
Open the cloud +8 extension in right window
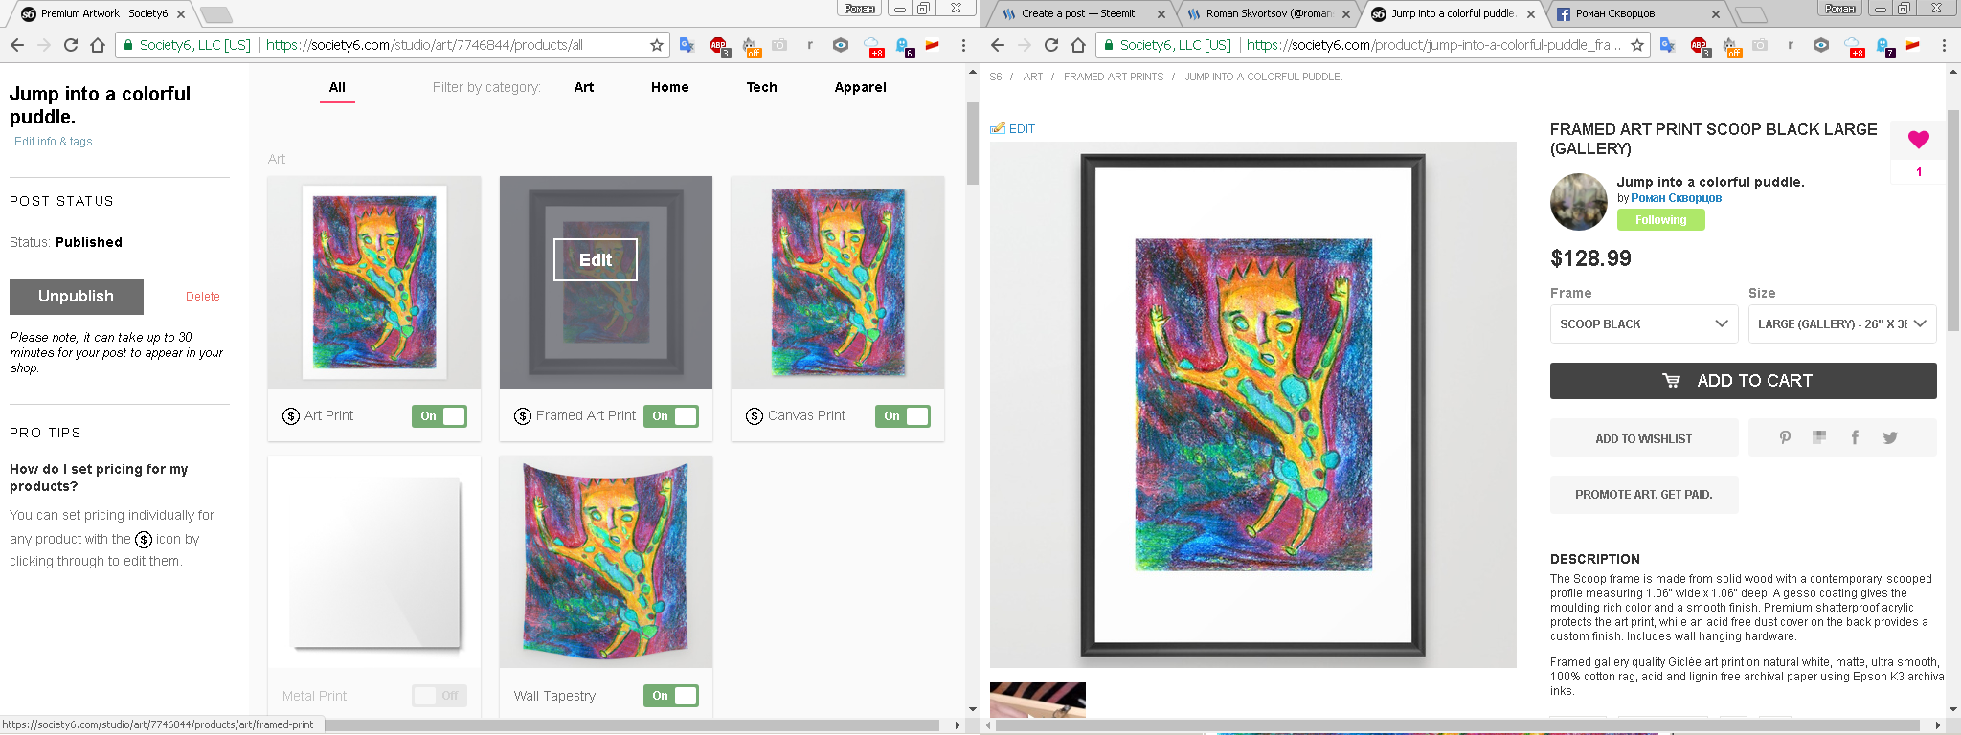[x=1854, y=46]
